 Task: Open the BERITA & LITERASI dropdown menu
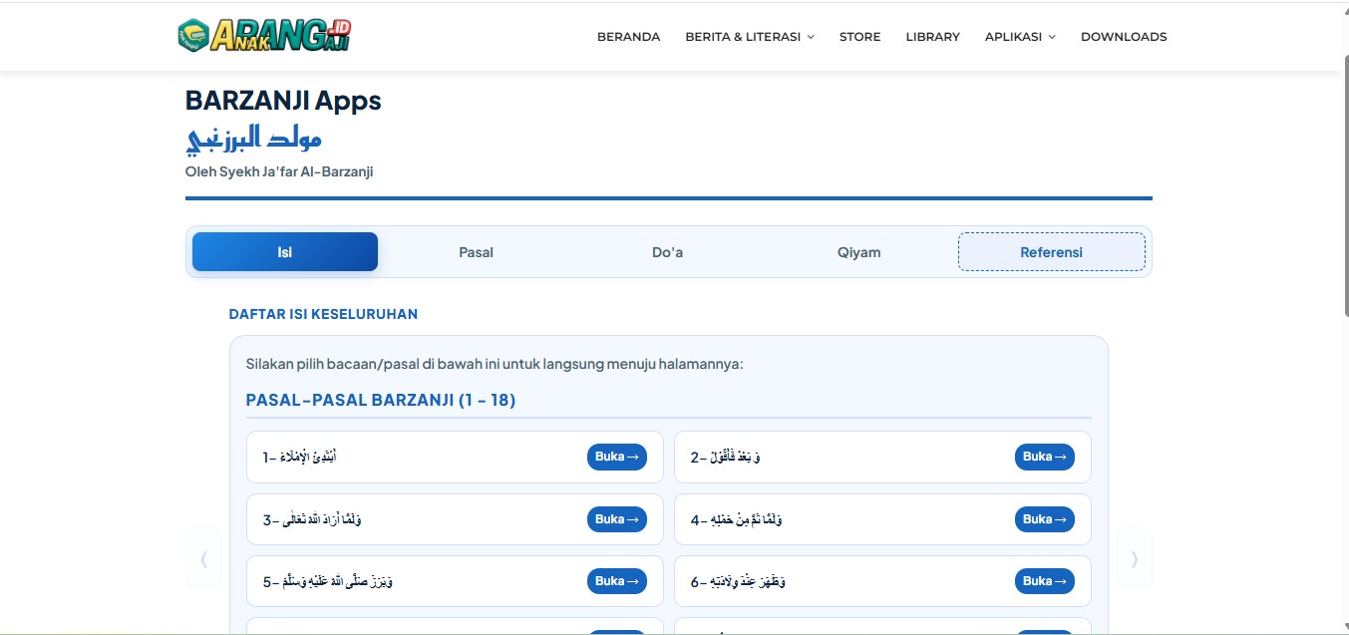[x=750, y=37]
